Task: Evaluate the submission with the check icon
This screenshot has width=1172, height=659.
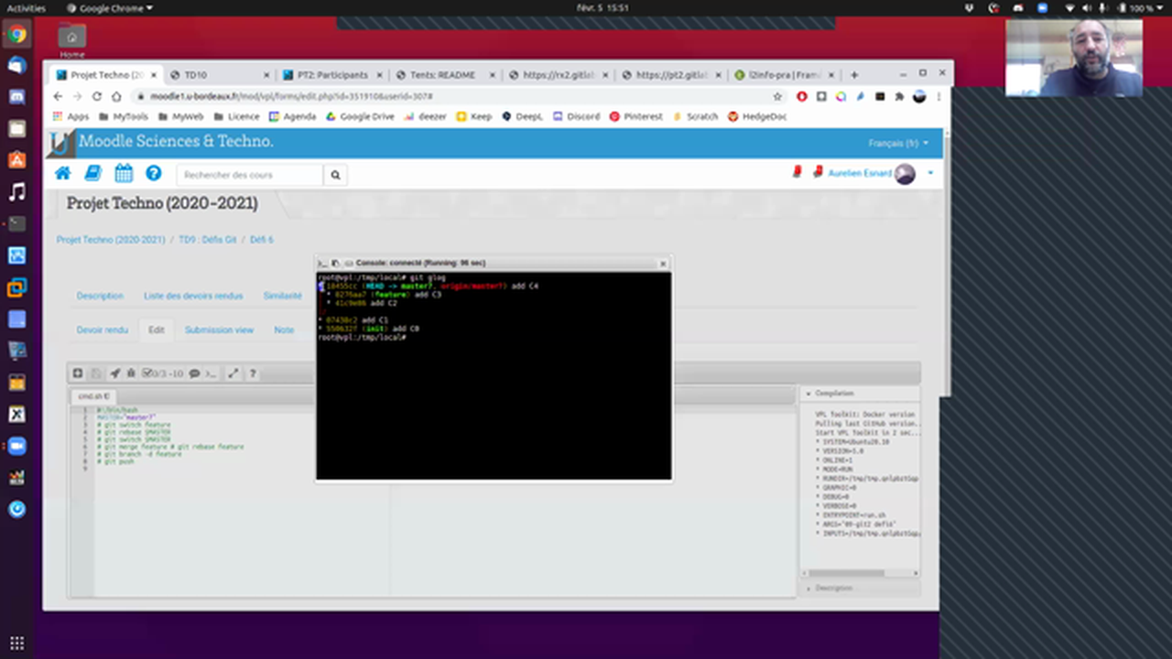Action: [x=147, y=373]
